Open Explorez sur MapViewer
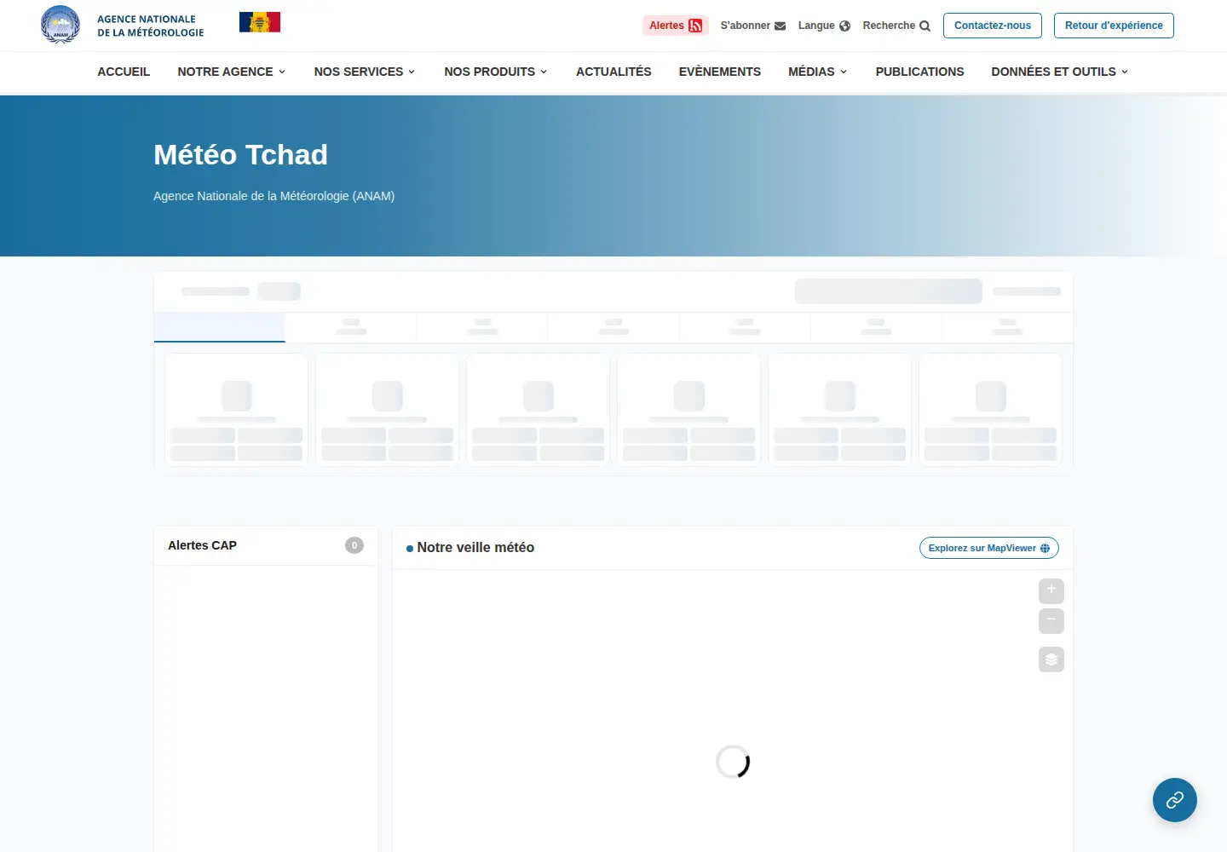The height and width of the screenshot is (852, 1227). (x=989, y=548)
